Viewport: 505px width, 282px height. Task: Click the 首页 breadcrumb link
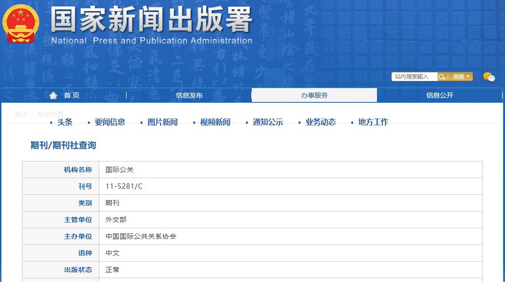click(x=21, y=114)
